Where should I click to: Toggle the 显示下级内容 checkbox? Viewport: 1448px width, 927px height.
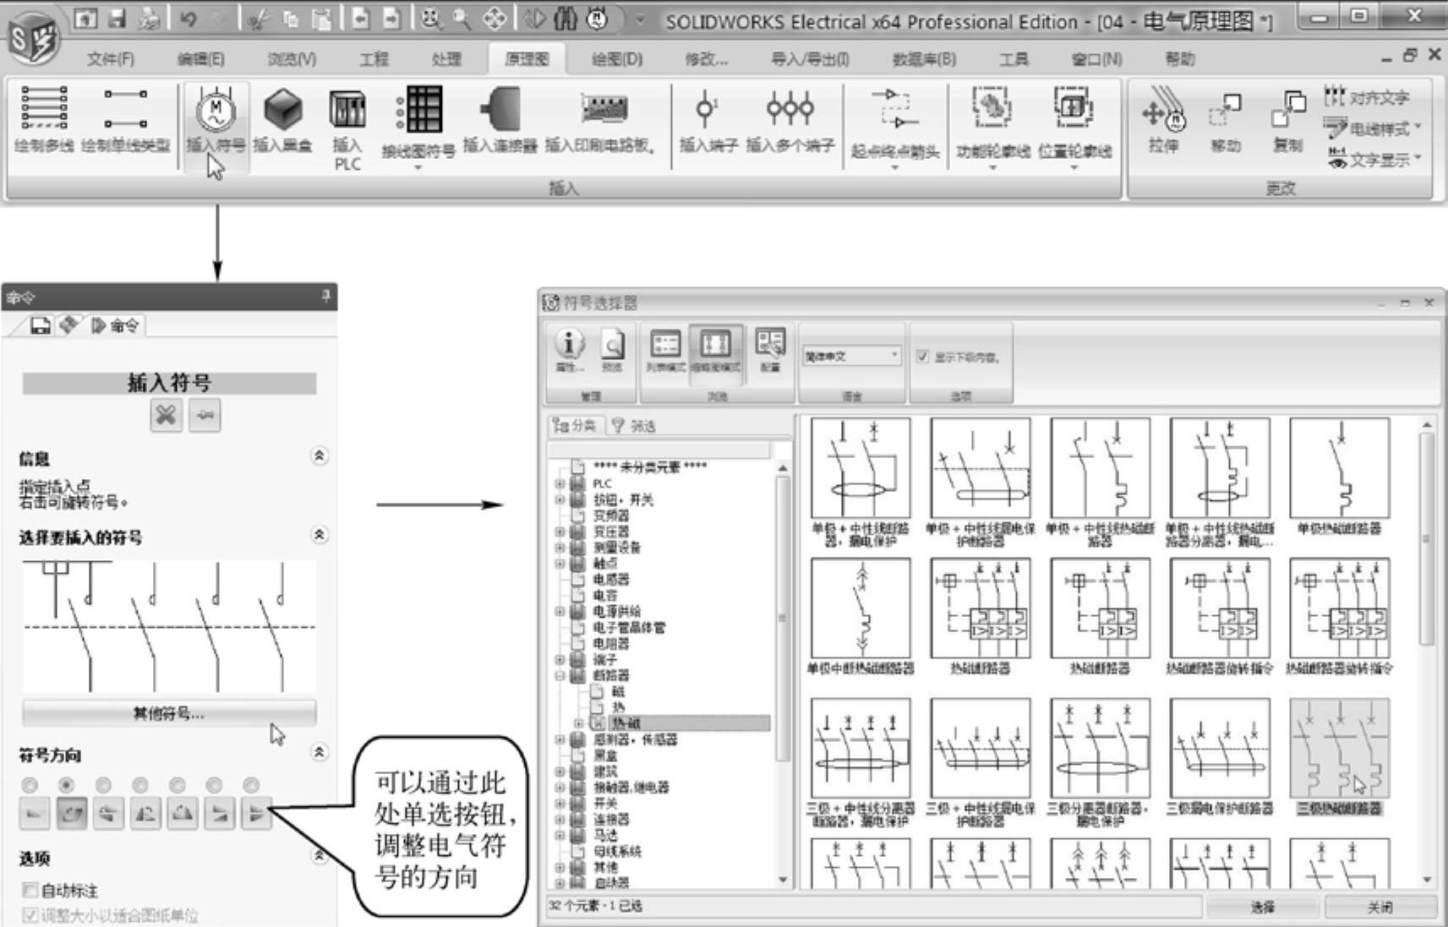(x=923, y=357)
